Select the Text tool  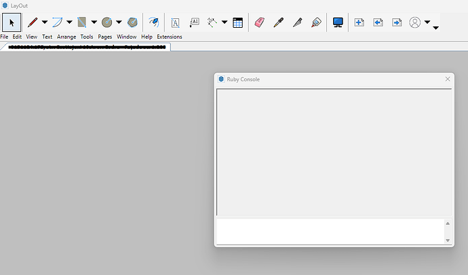175,22
